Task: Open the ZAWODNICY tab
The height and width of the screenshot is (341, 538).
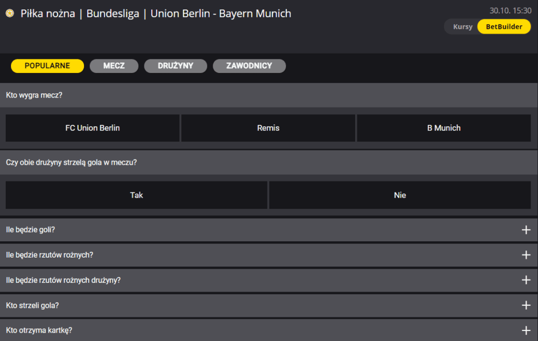Action: (249, 66)
